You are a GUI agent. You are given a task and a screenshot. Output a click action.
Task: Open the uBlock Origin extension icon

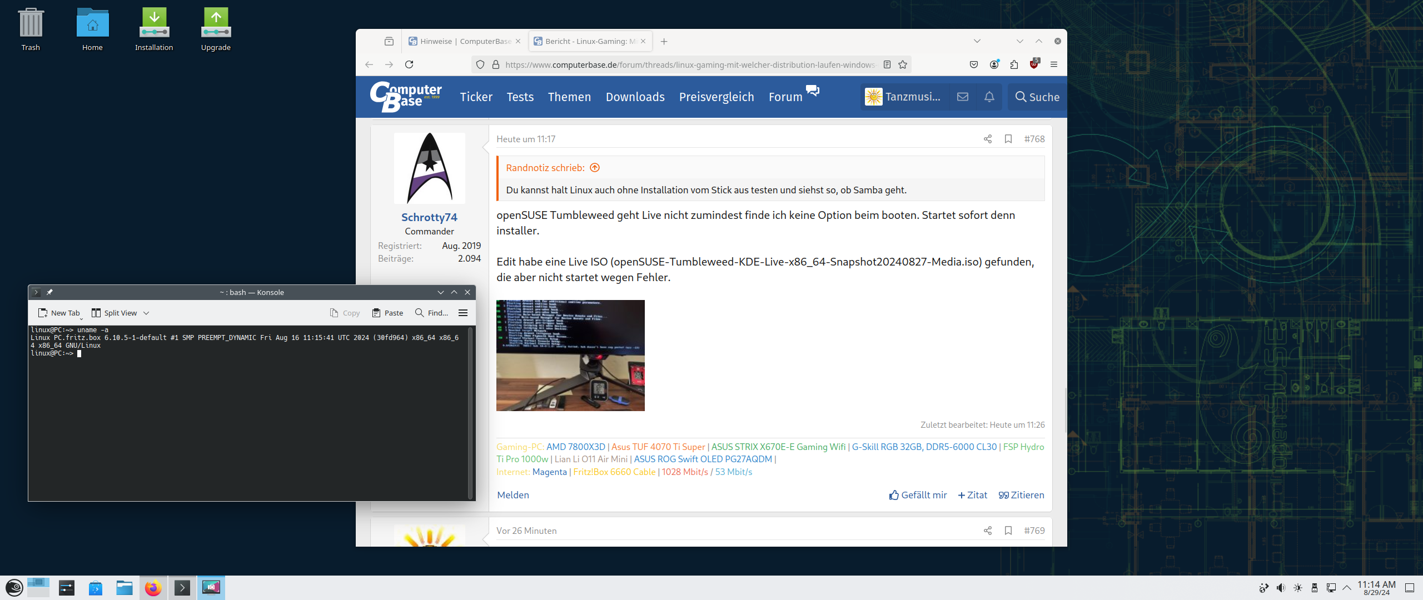point(1034,64)
